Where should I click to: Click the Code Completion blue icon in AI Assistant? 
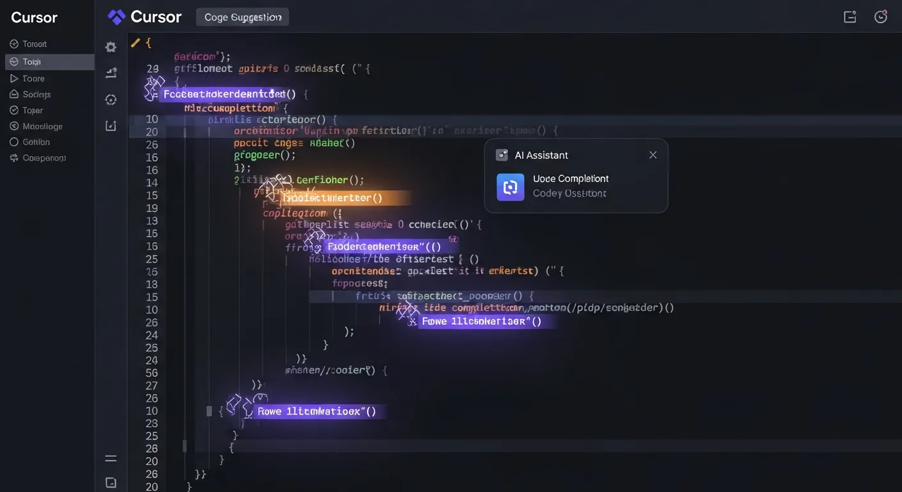click(510, 186)
